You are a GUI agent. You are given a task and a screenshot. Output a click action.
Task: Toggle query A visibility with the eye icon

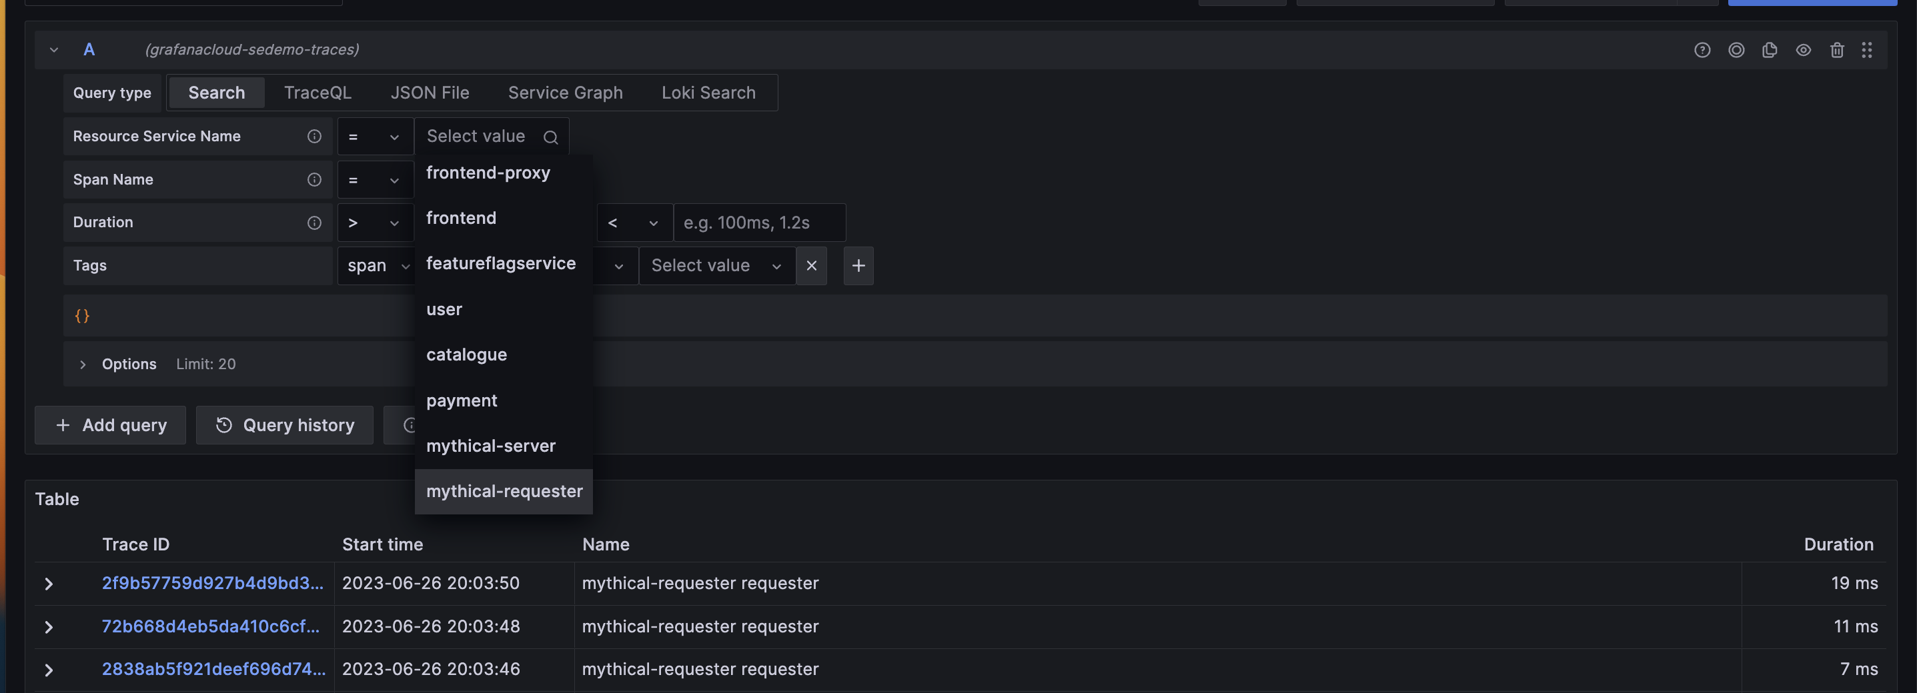(1804, 50)
